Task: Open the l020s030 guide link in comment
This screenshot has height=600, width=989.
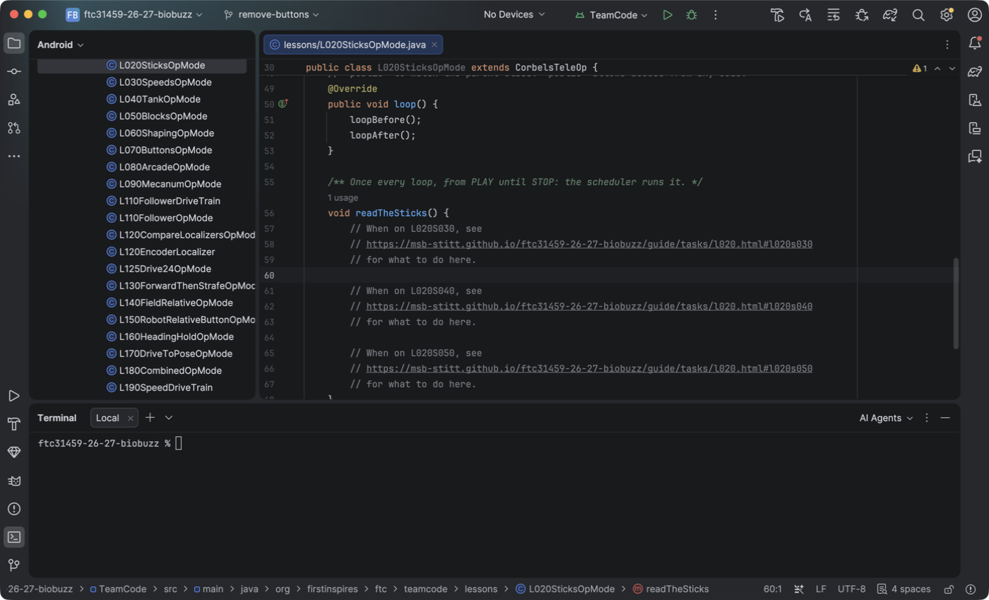Action: 589,245
